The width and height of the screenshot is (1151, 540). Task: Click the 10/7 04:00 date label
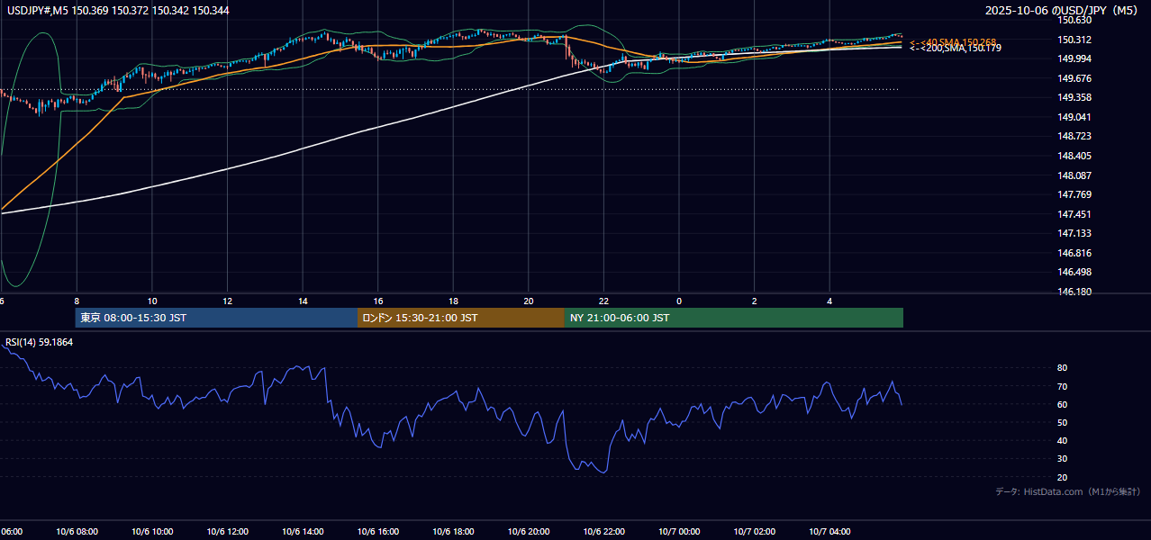click(x=829, y=532)
